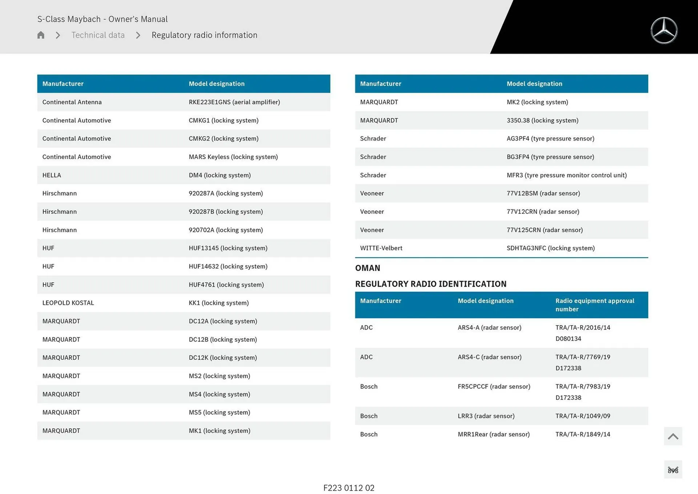Expand the REGULATORY RADIO IDENTIFICATION heading

pos(431,284)
